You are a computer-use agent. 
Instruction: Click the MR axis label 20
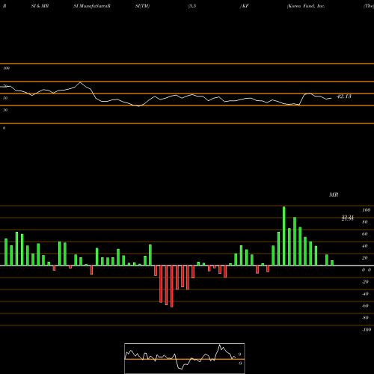point(365,258)
